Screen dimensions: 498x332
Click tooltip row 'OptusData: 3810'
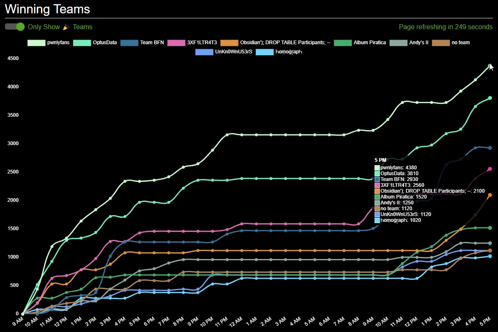pyautogui.click(x=397, y=174)
